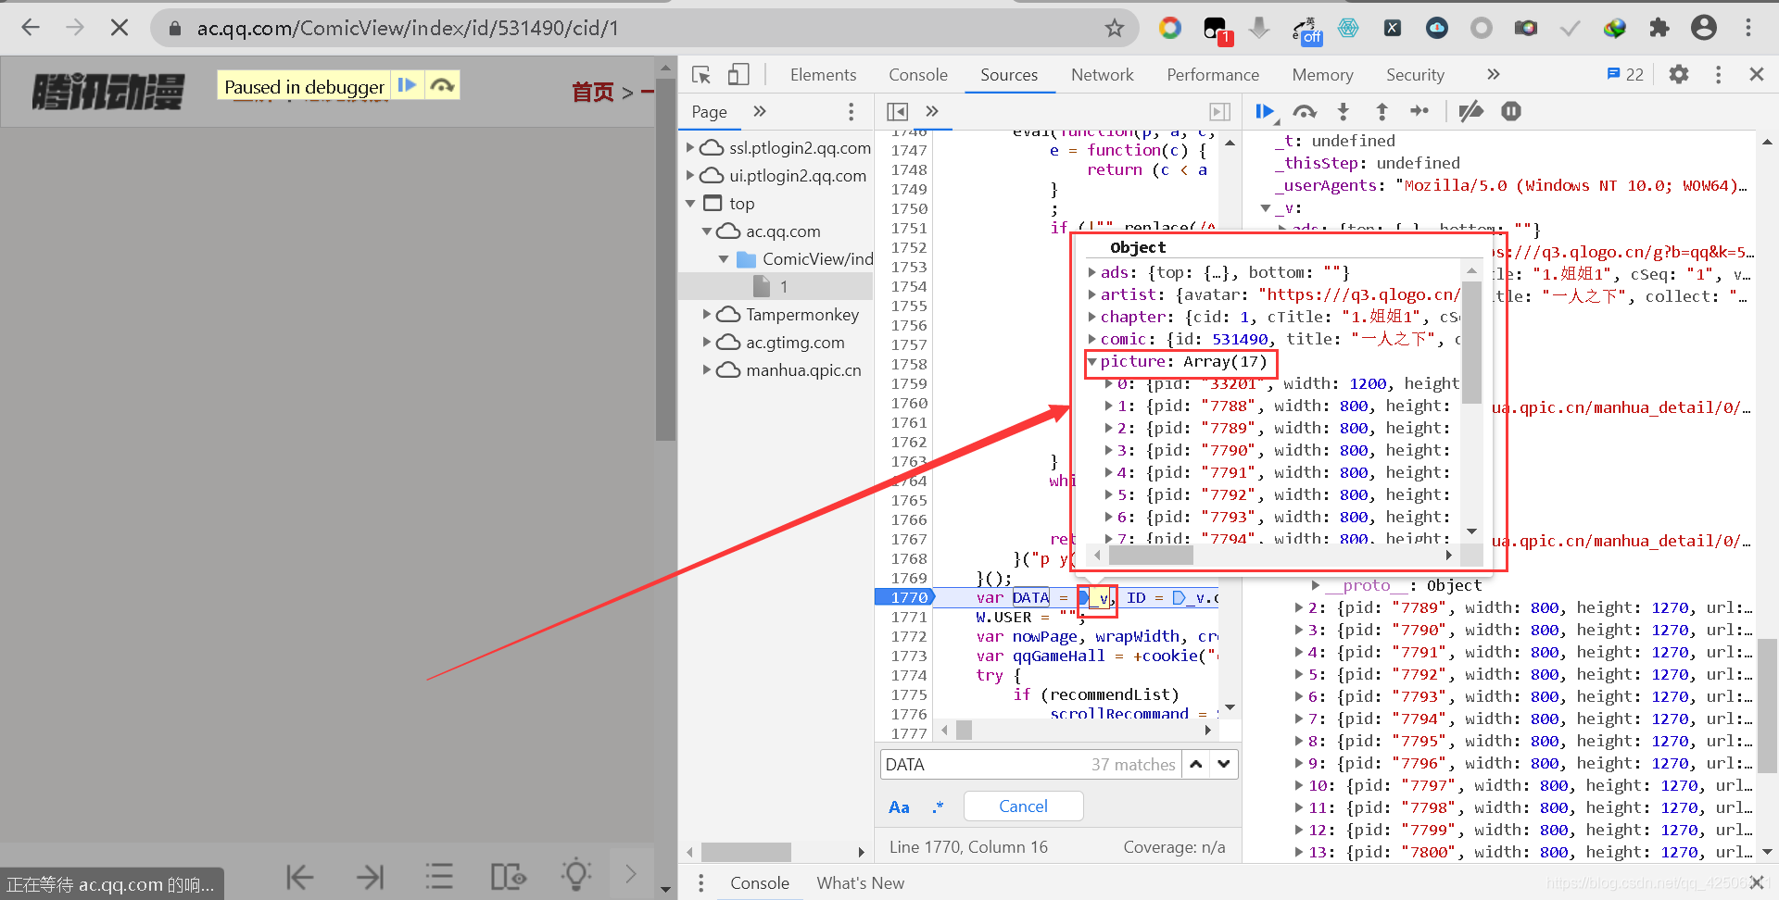Toggle device toolbar emulation
Image resolution: width=1779 pixels, height=900 pixels.
coord(738,75)
